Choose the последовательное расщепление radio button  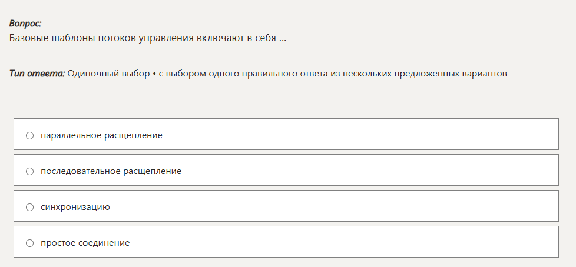click(x=30, y=171)
